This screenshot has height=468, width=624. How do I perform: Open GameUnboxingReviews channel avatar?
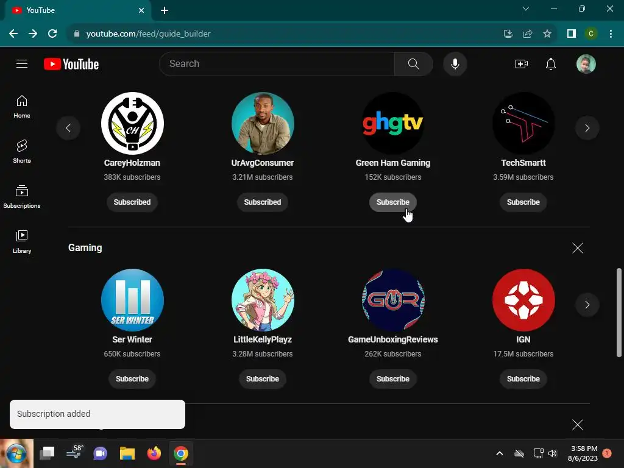click(x=393, y=300)
